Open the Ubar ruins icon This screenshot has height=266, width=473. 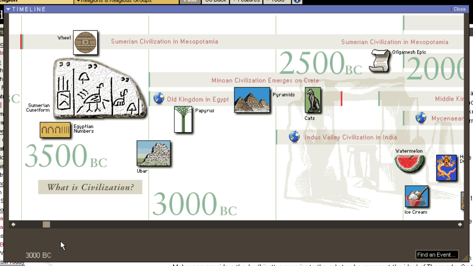tap(154, 153)
